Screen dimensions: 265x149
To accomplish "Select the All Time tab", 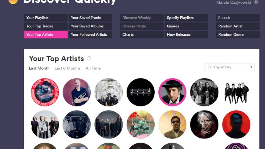I will pyautogui.click(x=93, y=68).
